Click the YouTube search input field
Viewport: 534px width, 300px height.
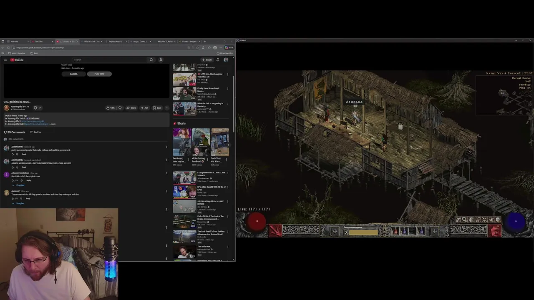point(108,60)
